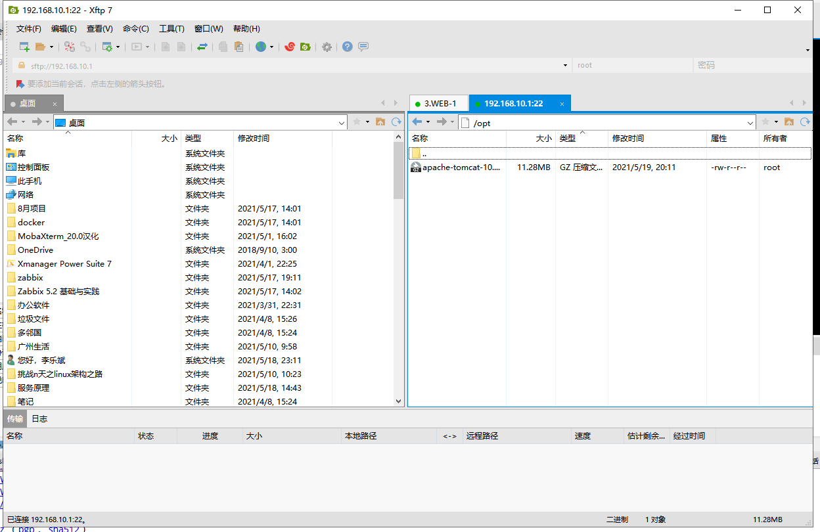Refresh the local desktop pane
This screenshot has width=820, height=532.
pos(396,122)
